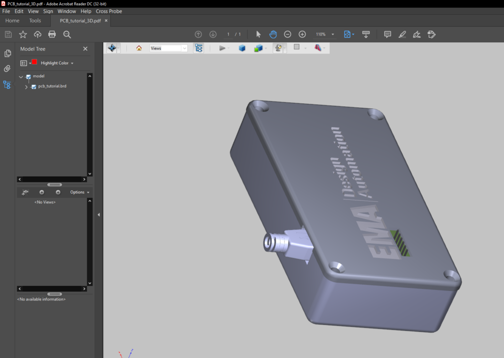This screenshot has width=504, height=358.
Task: Open the zoom level 110% dropdown
Action: pyautogui.click(x=333, y=34)
